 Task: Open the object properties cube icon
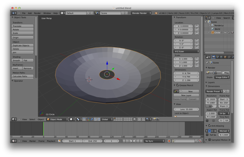click(225, 57)
